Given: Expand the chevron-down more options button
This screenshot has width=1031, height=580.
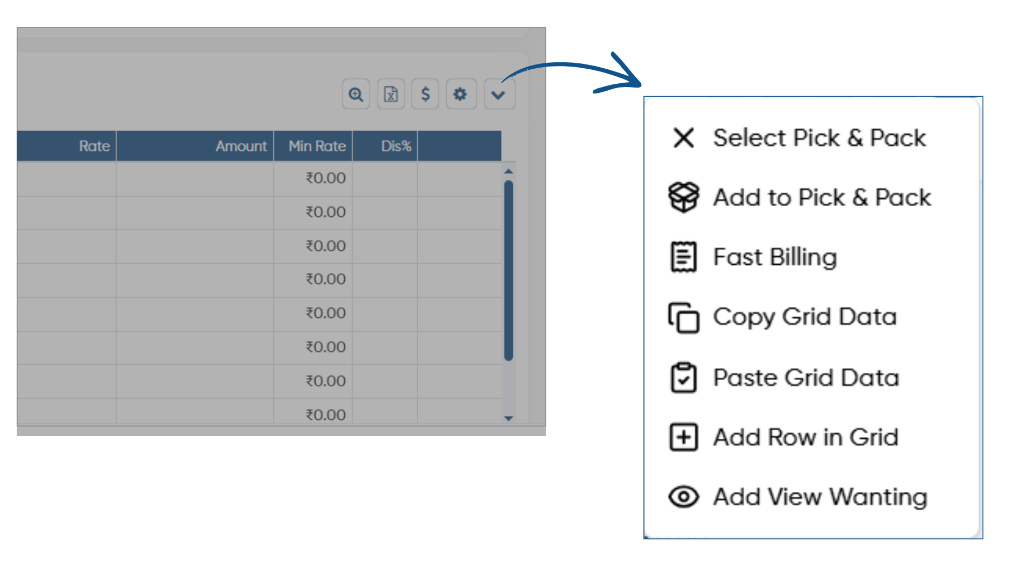Looking at the screenshot, I should tap(499, 95).
